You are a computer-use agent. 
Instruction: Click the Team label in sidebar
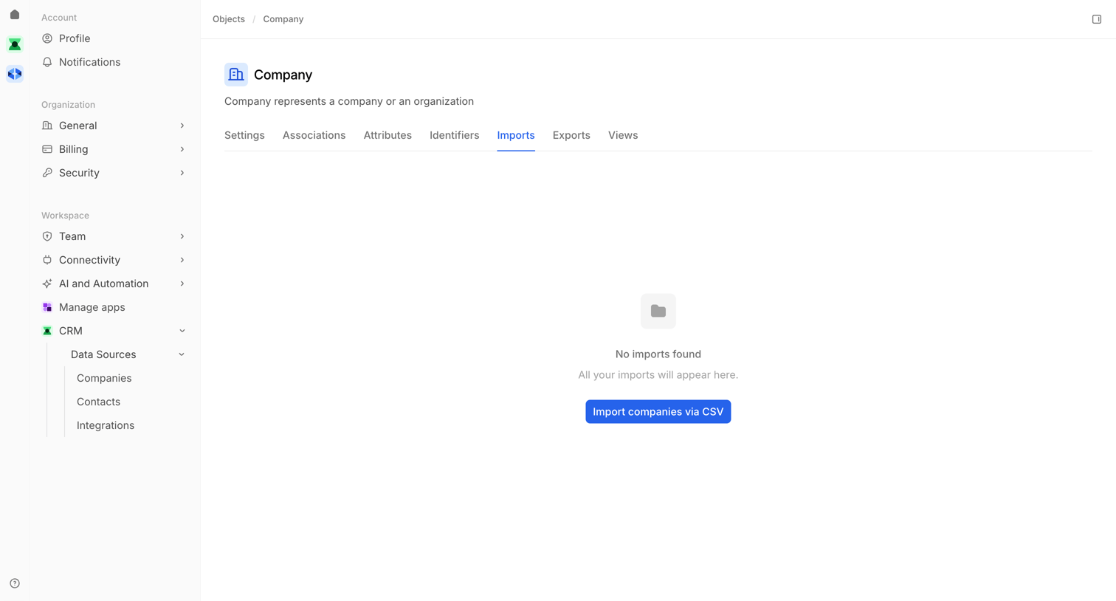coord(72,236)
